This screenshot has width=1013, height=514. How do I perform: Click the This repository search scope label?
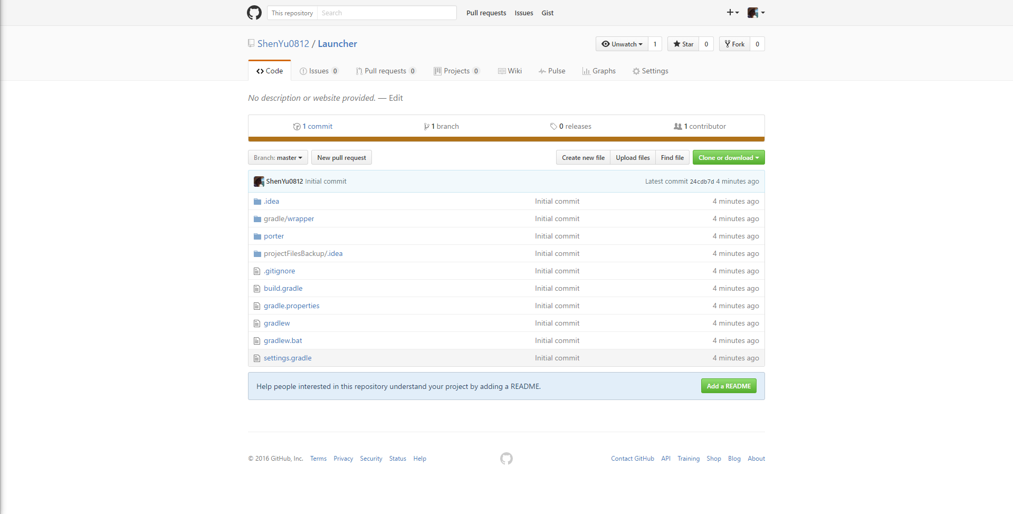(x=292, y=13)
